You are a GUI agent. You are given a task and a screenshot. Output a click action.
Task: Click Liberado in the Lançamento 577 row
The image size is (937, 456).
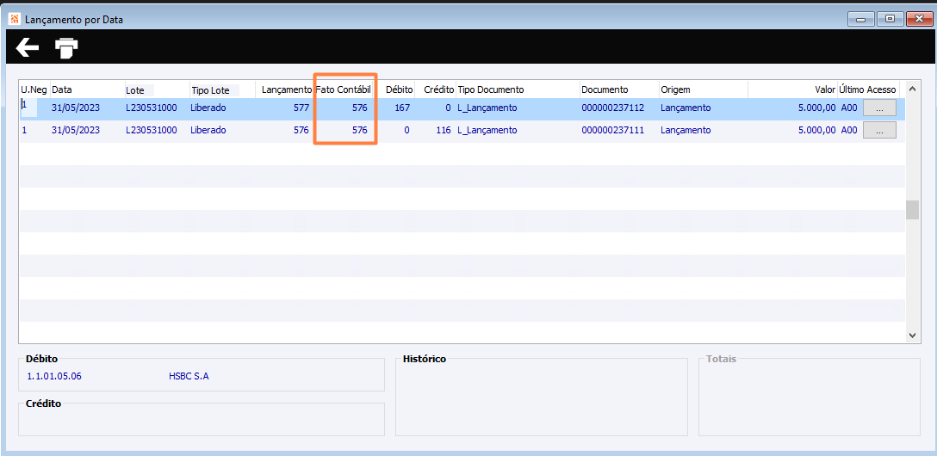pos(208,108)
